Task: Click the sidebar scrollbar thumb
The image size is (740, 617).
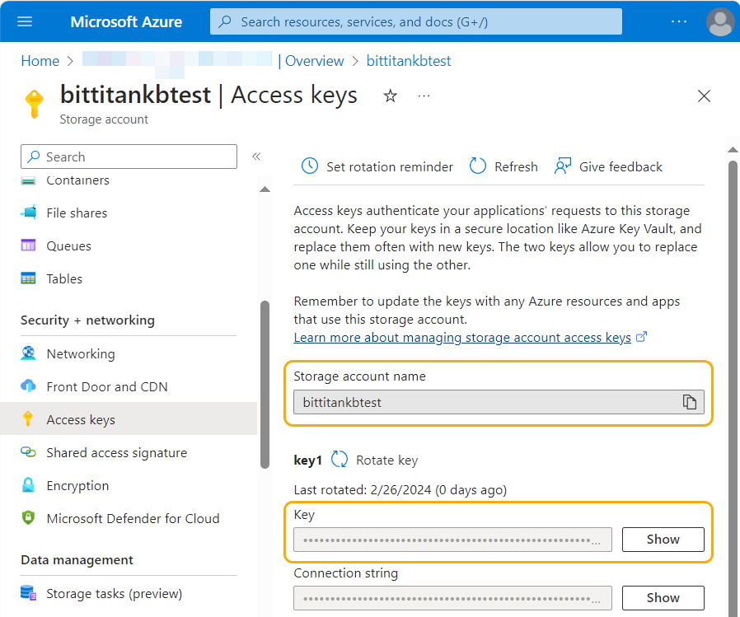Action: [x=265, y=385]
